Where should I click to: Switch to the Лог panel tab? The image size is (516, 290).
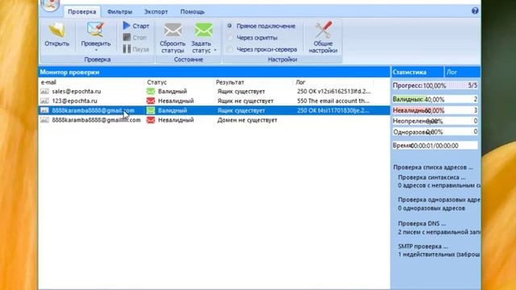(462, 72)
